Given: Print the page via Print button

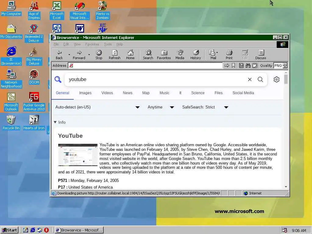Looking at the screenshot, I should (x=229, y=55).
